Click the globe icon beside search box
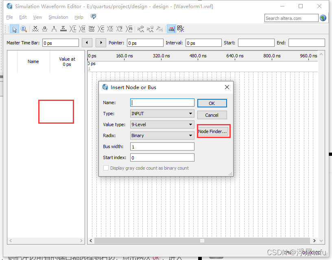The height and width of the screenshot is (260, 332). [x=323, y=18]
